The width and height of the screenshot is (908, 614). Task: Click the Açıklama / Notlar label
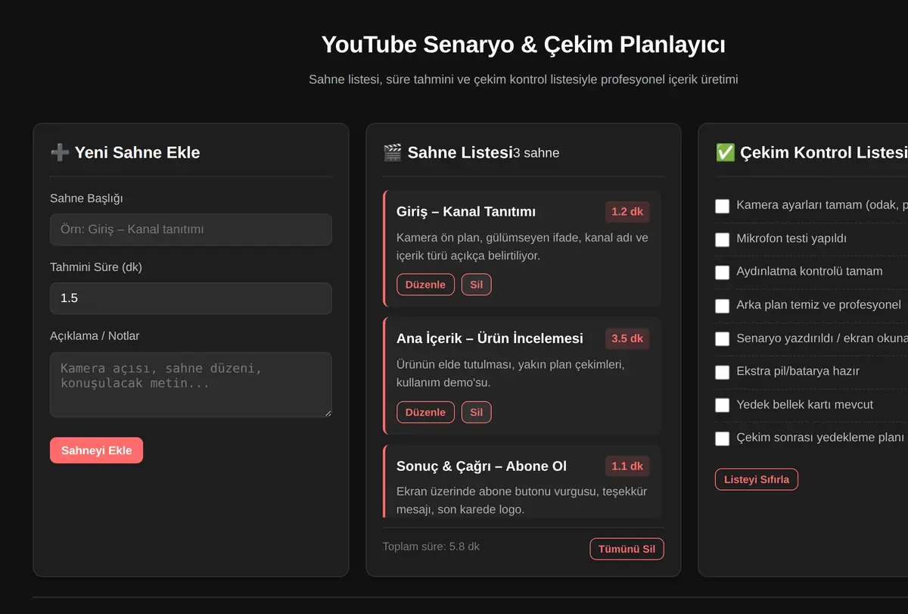95,335
